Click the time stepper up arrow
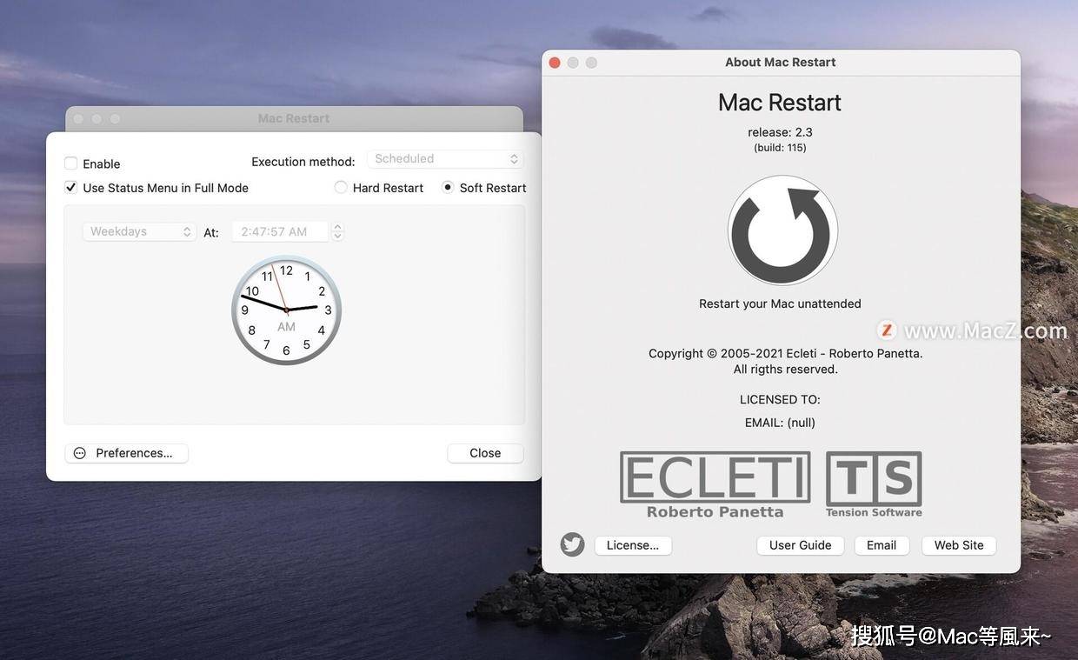 click(x=337, y=227)
